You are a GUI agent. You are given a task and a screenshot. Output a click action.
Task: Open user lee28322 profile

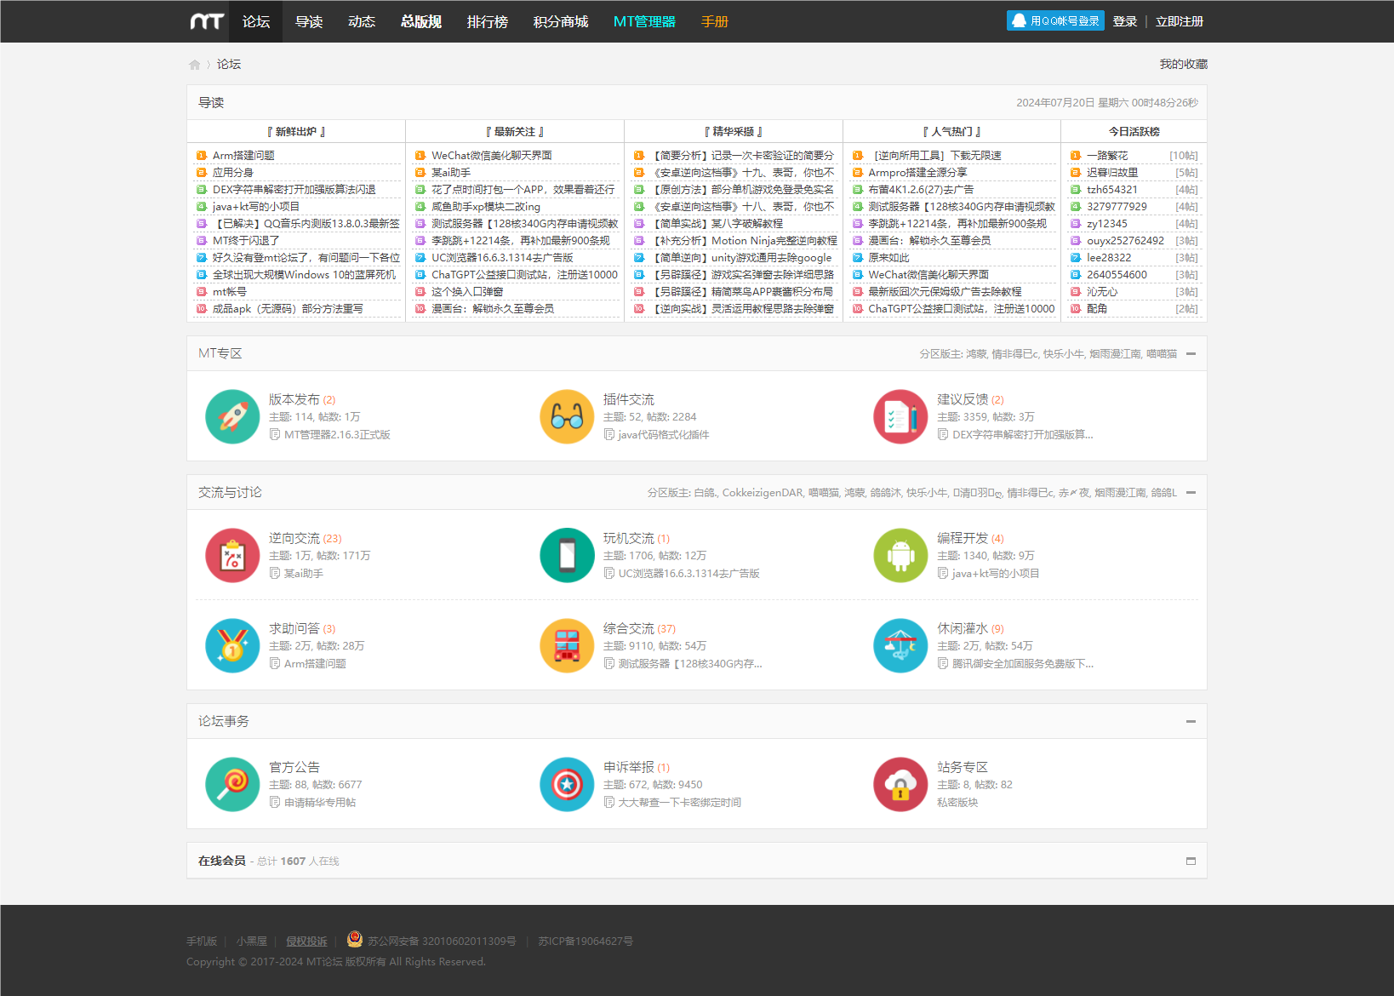coord(1109,257)
